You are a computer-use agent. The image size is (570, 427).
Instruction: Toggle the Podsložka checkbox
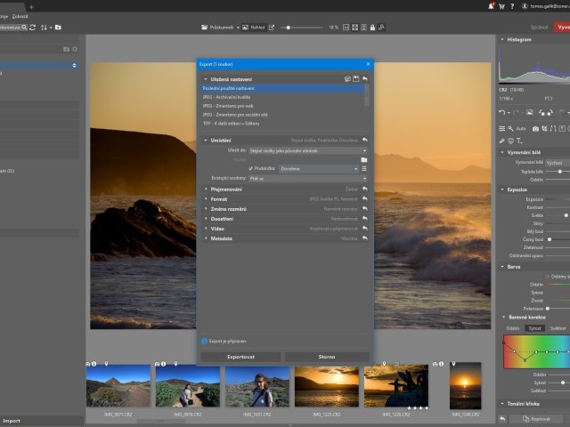(x=251, y=168)
